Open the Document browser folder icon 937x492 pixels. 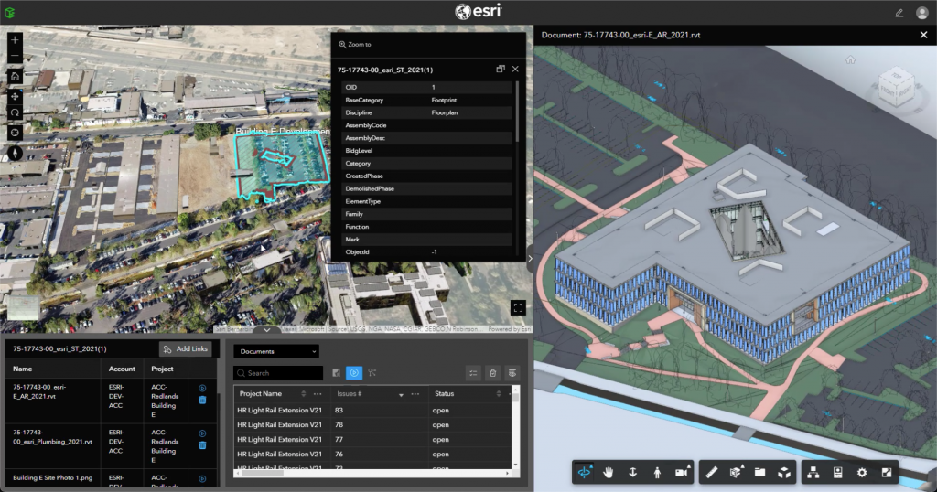[759, 472]
